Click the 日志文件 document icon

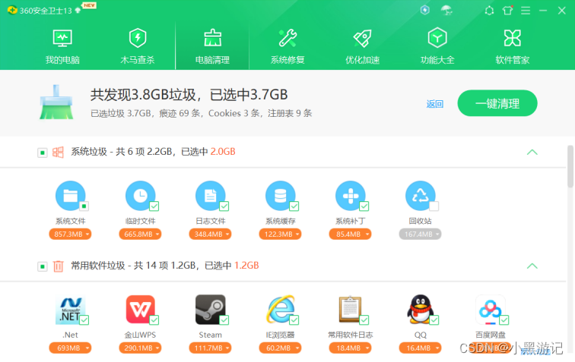210,196
